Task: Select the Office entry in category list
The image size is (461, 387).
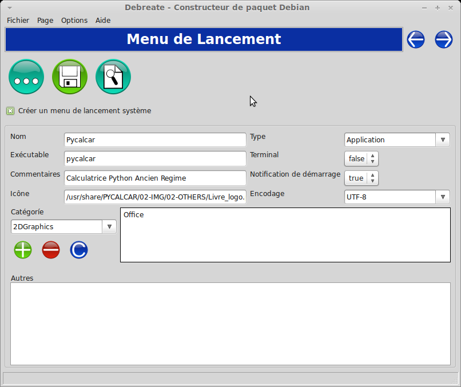Action: 134,215
